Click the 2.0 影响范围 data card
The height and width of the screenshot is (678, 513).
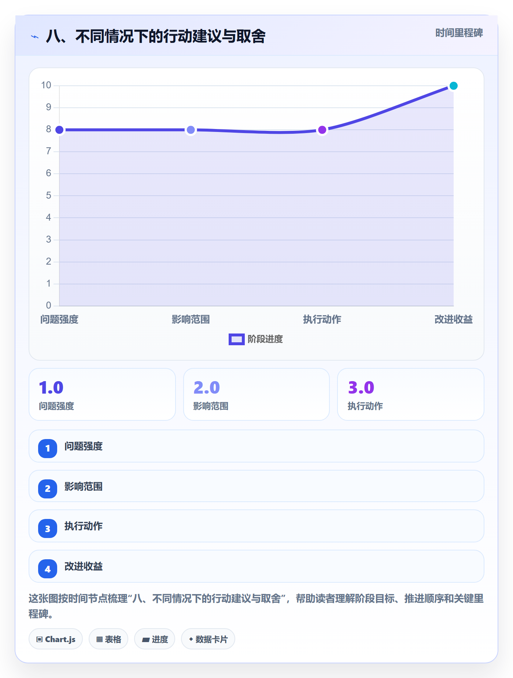pos(256,394)
